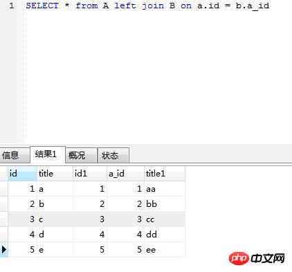Click the title column header
The image size is (292, 272).
[55, 174]
